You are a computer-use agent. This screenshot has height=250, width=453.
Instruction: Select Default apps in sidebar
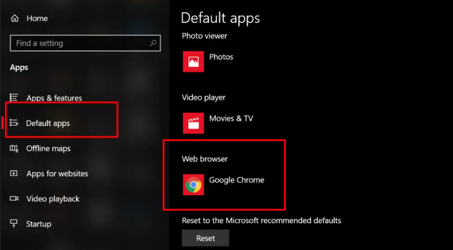click(x=48, y=124)
